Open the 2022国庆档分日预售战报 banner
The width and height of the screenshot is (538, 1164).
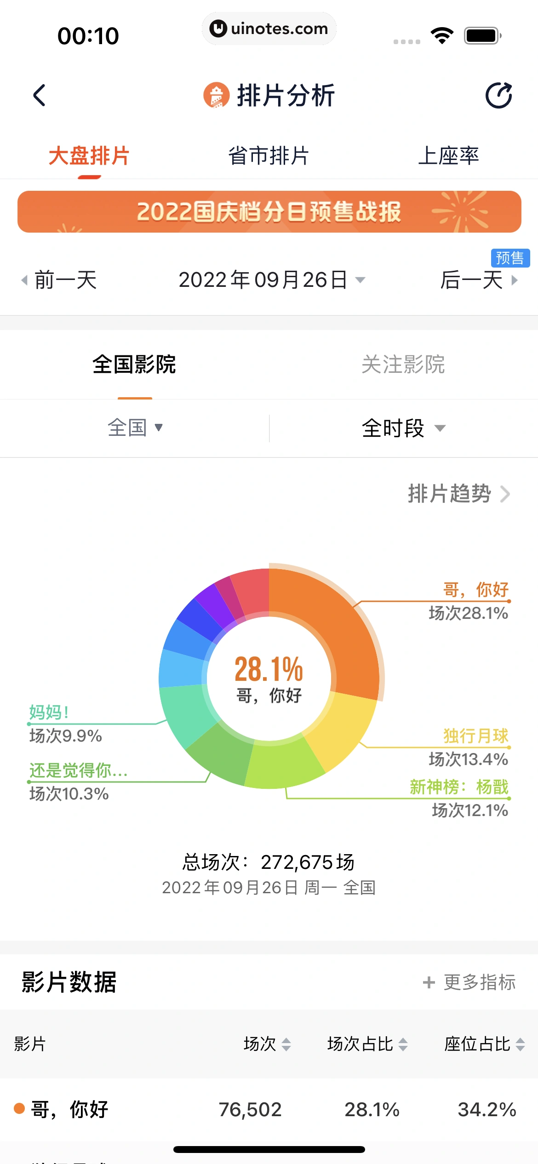click(x=269, y=211)
